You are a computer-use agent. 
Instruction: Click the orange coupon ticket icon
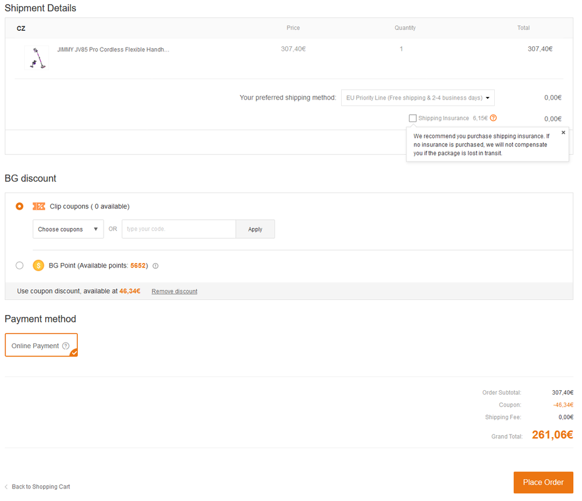(x=39, y=206)
